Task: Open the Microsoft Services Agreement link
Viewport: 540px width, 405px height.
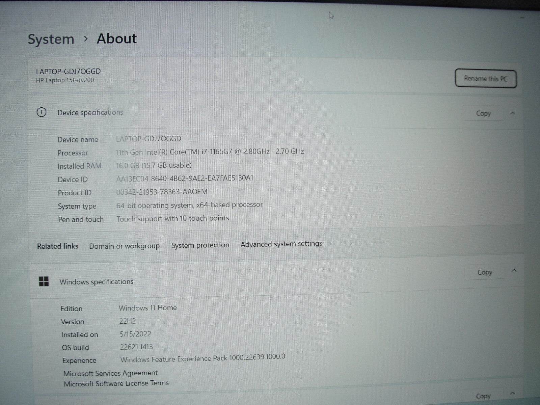Action: 110,373
